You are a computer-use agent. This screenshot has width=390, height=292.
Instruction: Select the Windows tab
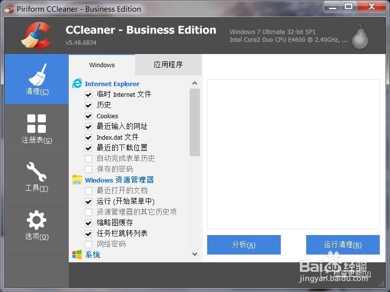102,65
